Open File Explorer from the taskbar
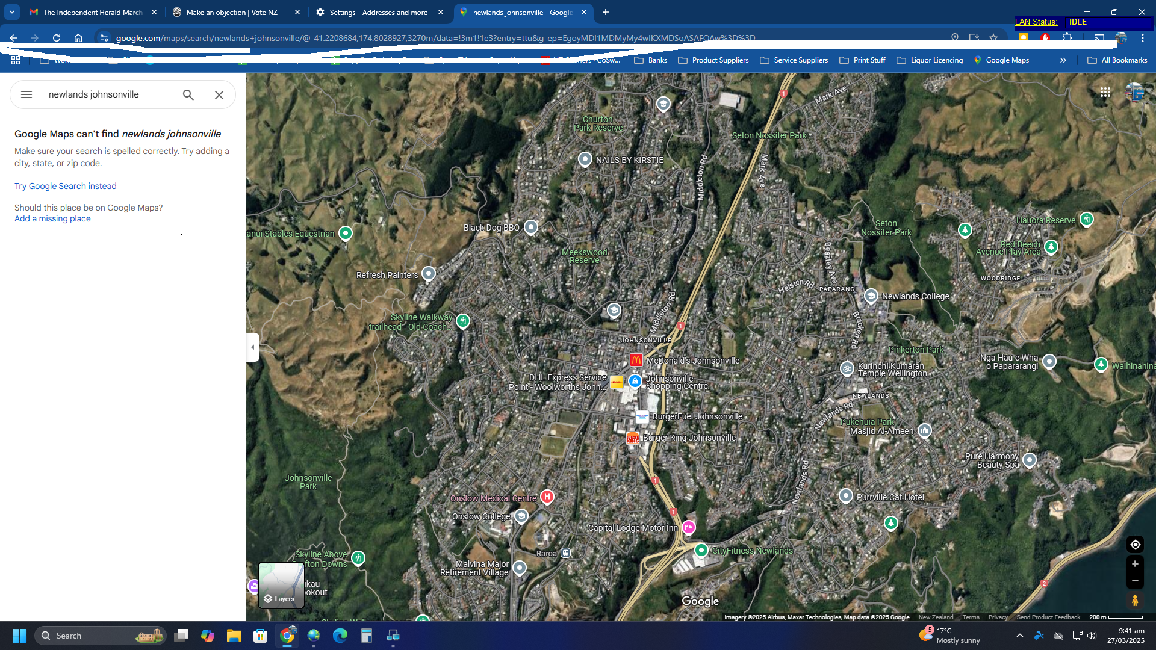 click(234, 636)
